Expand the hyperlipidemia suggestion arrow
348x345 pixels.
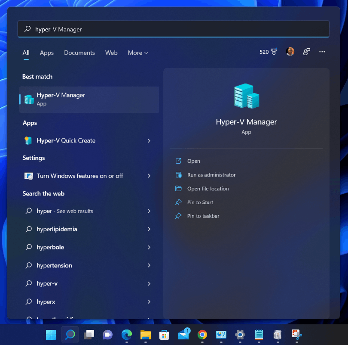149,229
